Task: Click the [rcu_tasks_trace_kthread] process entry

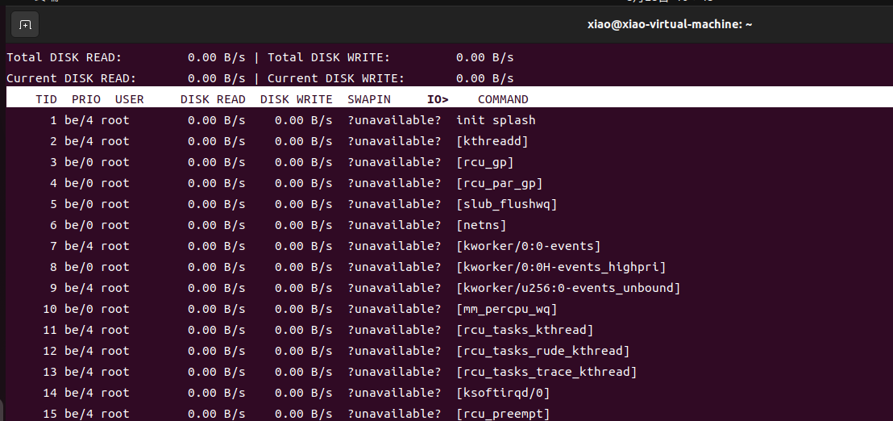Action: [x=546, y=372]
